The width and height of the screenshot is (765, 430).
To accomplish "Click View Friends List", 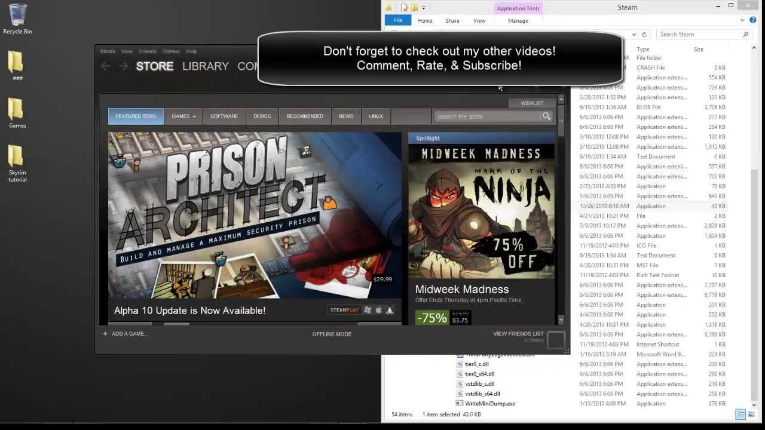I will (x=518, y=334).
